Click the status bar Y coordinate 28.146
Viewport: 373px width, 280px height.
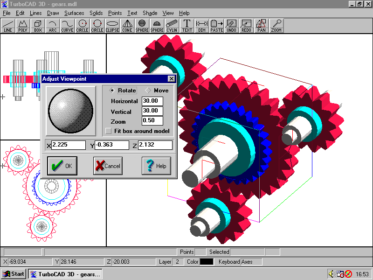coord(82,262)
